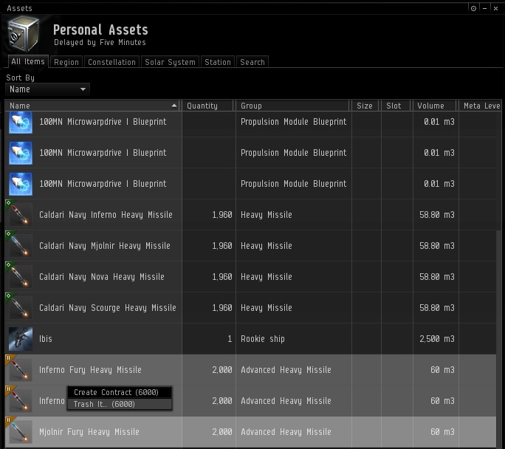Sort by the Name column header
The height and width of the screenshot is (449, 505).
pyautogui.click(x=94, y=106)
